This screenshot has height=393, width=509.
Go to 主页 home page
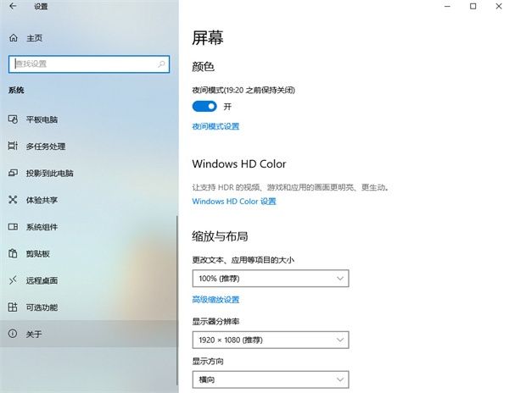point(35,38)
